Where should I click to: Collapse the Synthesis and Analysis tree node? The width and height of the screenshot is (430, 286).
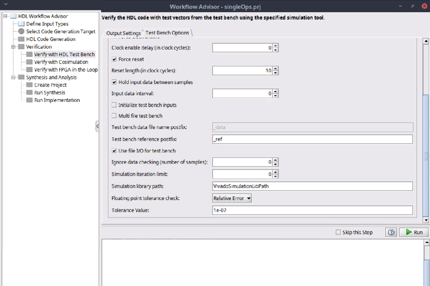pyautogui.click(x=14, y=77)
